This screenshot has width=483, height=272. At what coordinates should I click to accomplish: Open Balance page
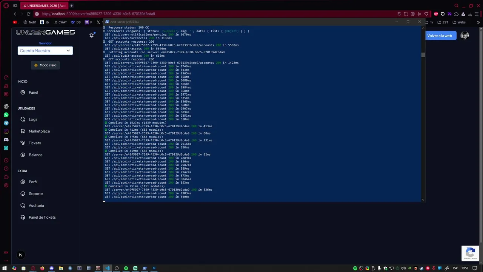[35, 155]
